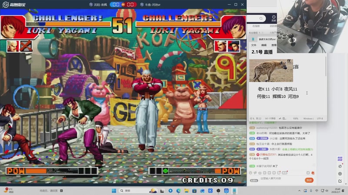Click the search magnifier icon in the streaming panel
348x195 pixels.
pyautogui.click(x=261, y=18)
